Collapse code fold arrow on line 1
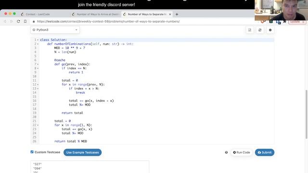Screen dimensions: 308x173 [x=38, y=40]
